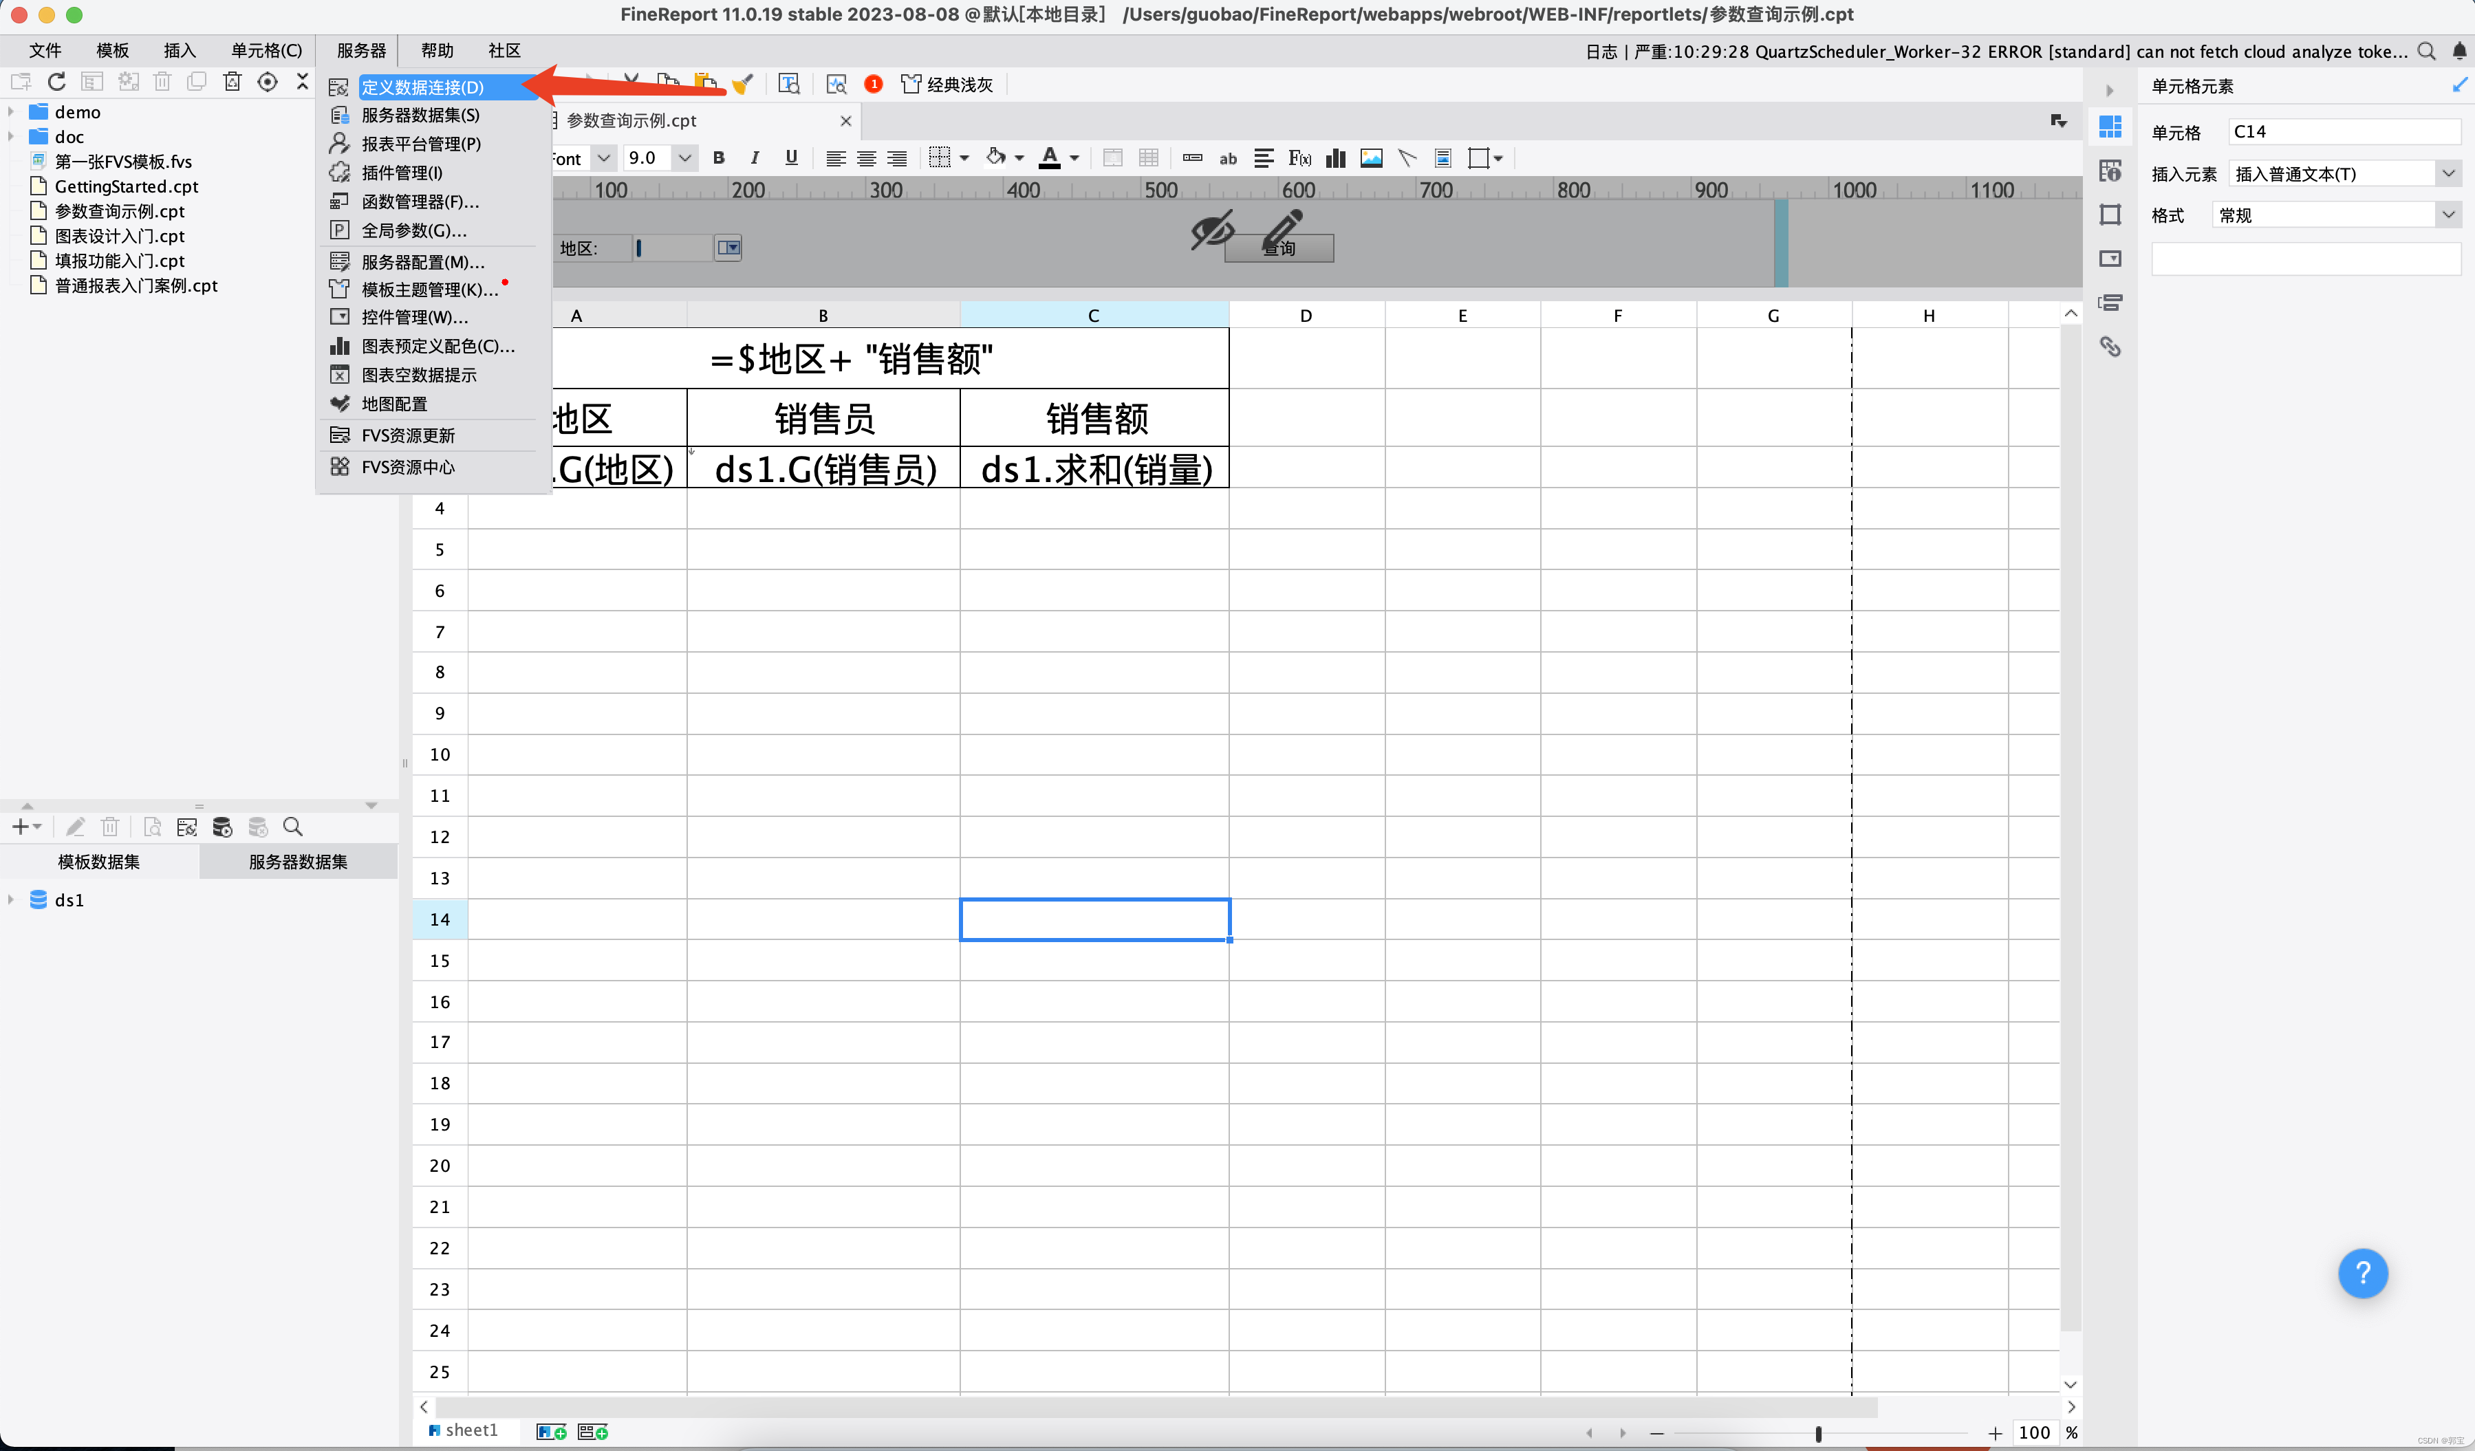Click the server dataset icon in the dataset toolbar
2475x1451 pixels.
[223, 827]
